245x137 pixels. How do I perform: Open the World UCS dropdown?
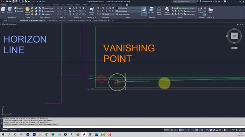108,14
